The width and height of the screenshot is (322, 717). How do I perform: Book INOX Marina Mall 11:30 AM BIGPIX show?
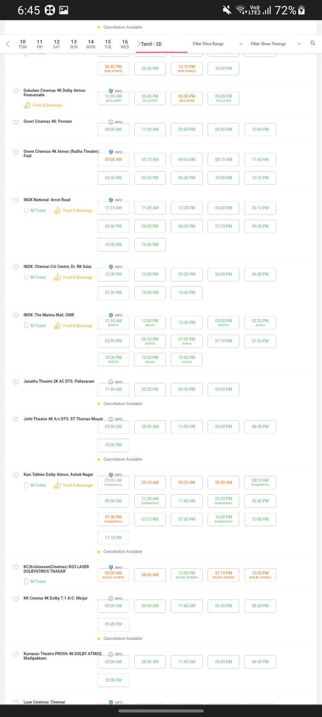113,323
